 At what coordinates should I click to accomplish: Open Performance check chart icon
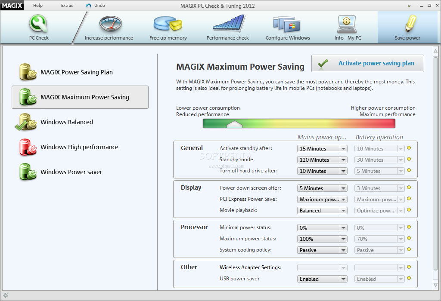[229, 23]
